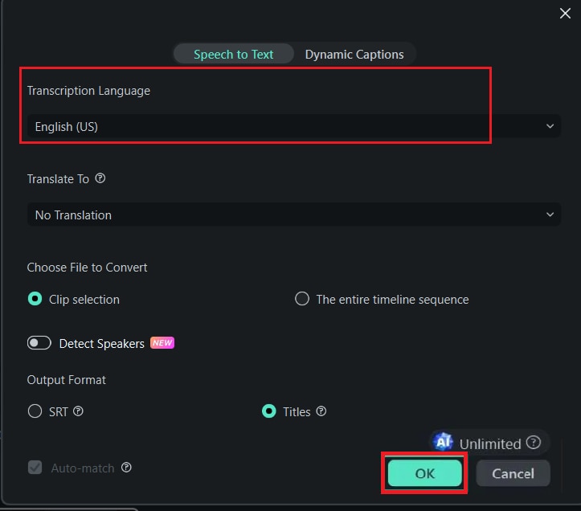Select Titles output format
This screenshot has width=581, height=511.
point(269,411)
